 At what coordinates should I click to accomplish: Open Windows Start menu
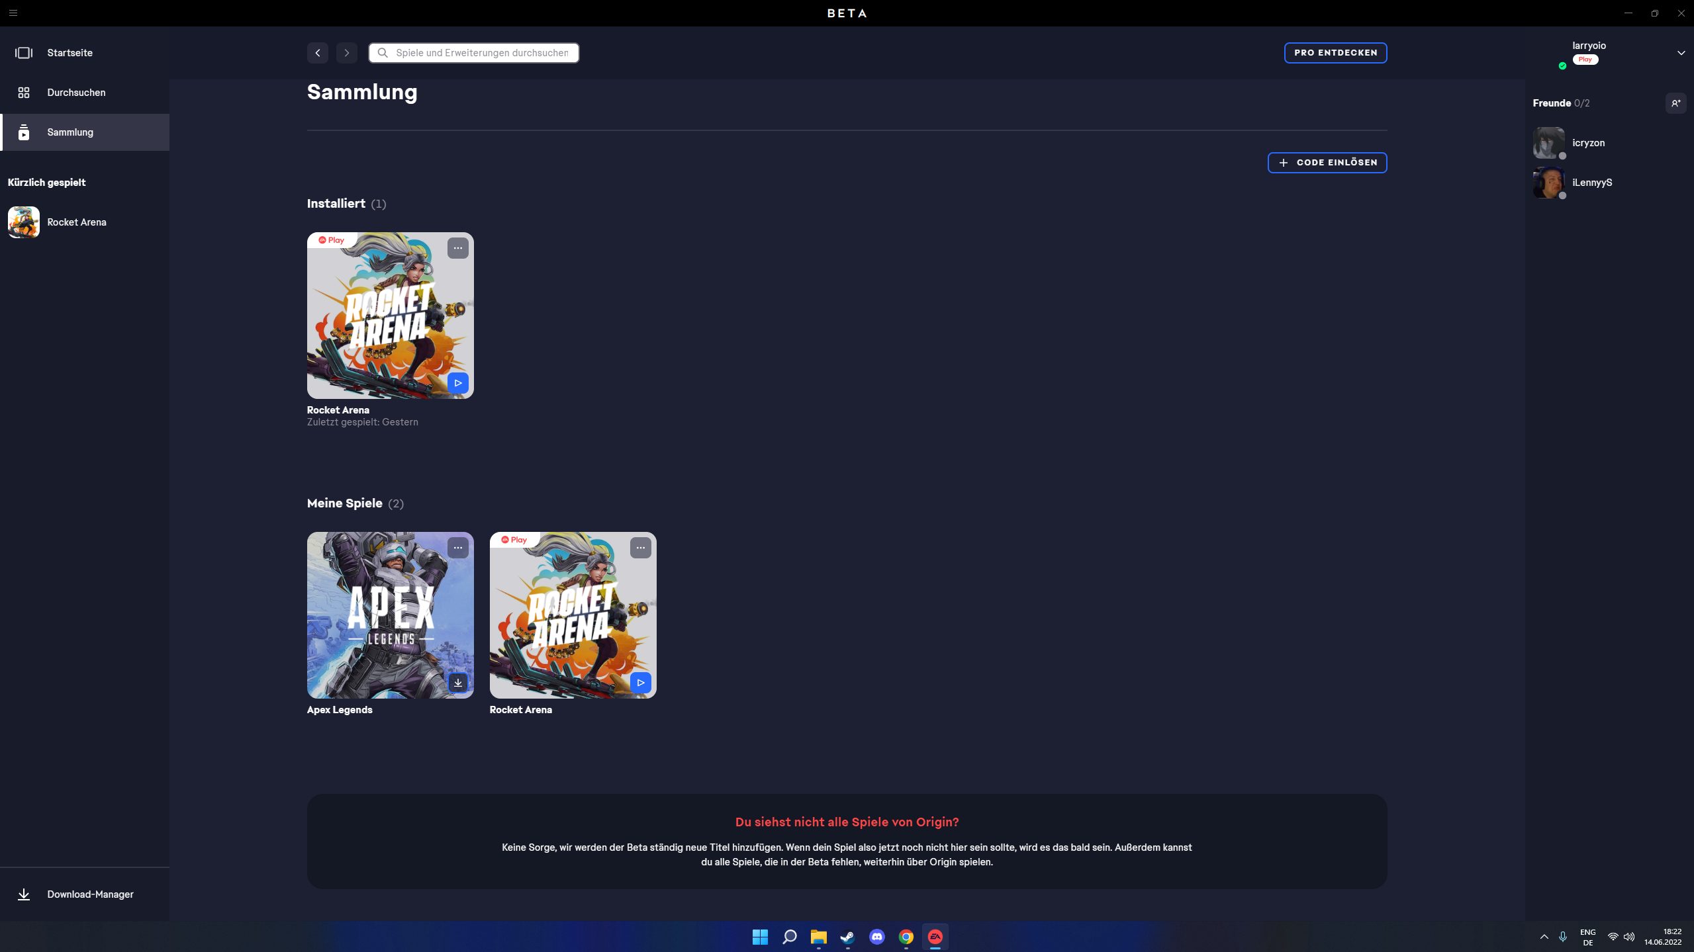point(760,937)
